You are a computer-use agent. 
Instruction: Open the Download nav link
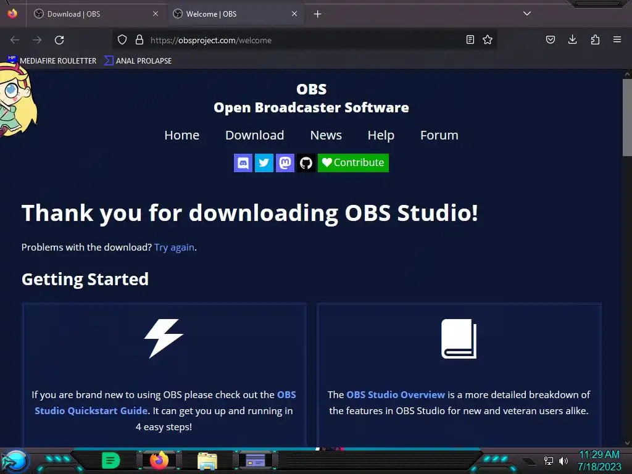tap(255, 135)
